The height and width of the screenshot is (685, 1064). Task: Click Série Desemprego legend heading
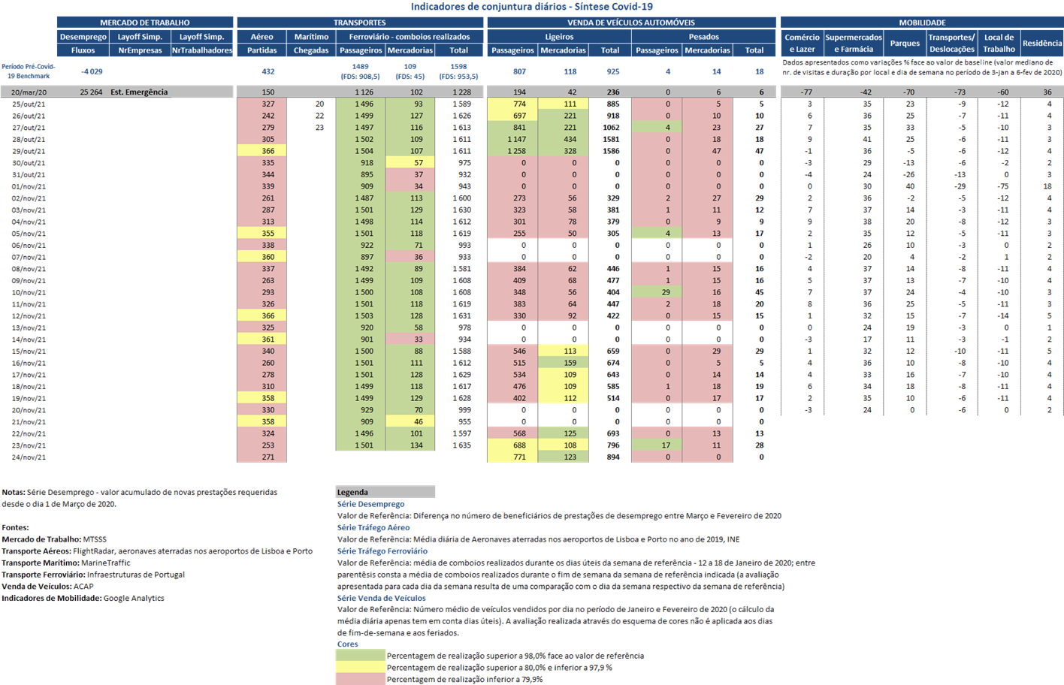(370, 504)
